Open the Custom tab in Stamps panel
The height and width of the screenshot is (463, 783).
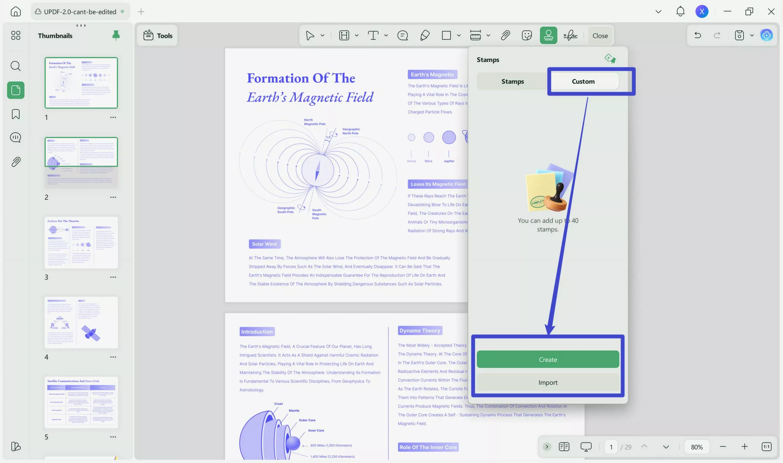click(583, 81)
